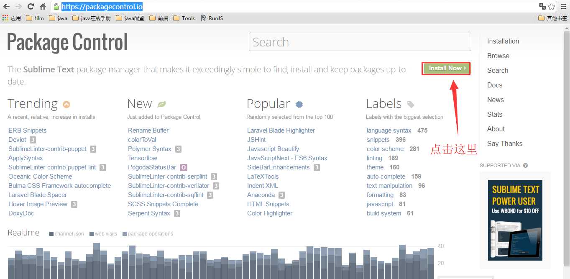
Task: Bookmark this page with star icon
Action: (551, 6)
